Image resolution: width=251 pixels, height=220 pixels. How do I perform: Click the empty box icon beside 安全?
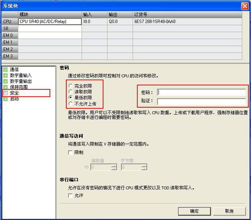tap(6, 93)
